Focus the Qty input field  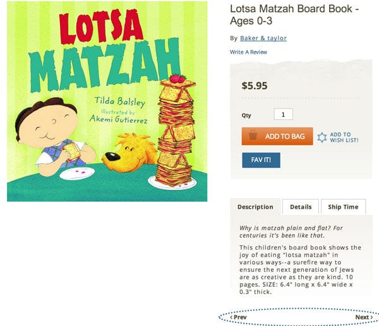point(283,115)
